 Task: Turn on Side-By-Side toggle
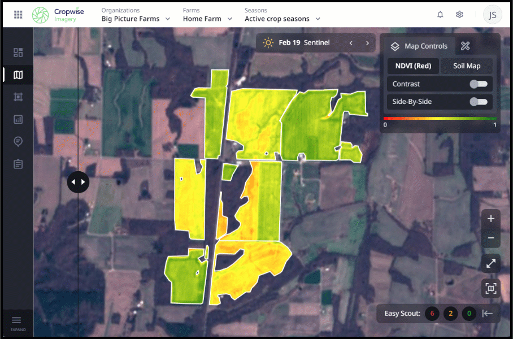point(478,102)
